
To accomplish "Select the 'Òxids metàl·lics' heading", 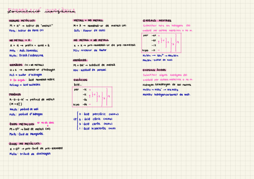I will tap(22, 124).
